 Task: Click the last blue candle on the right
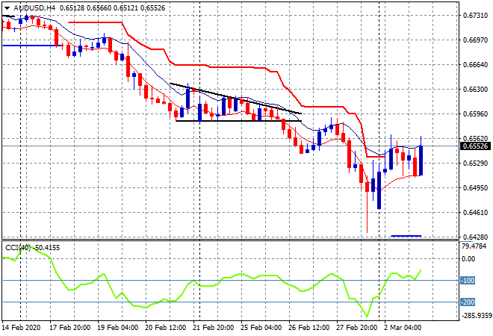click(x=421, y=161)
